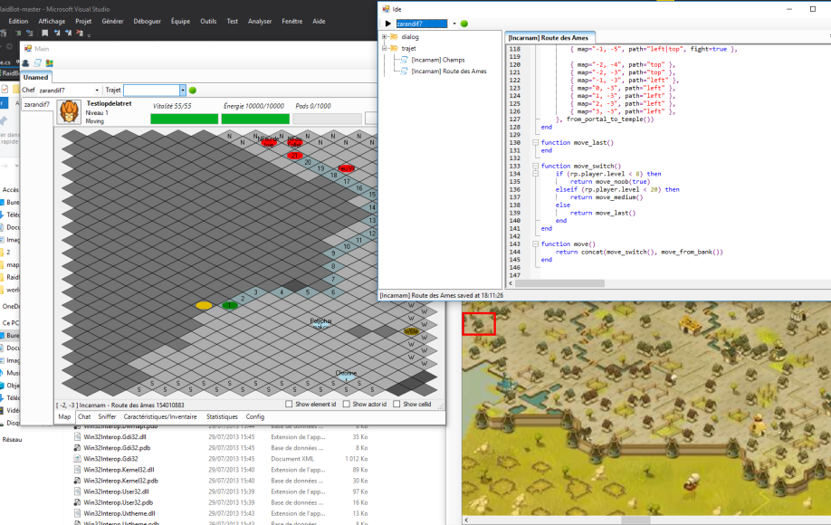This screenshot has height=525, width=831.
Task: Click the Vitalité 55/55 green progress bar
Action: pos(184,119)
